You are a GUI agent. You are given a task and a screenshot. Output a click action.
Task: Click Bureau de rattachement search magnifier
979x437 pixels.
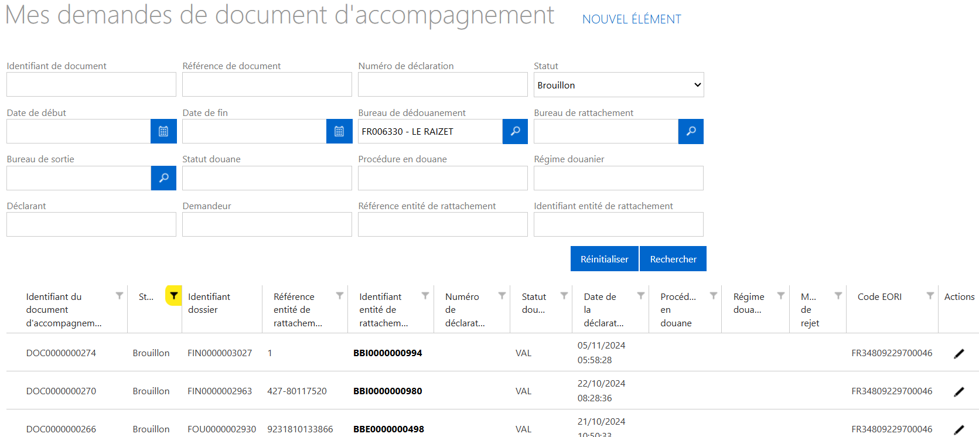coord(691,131)
